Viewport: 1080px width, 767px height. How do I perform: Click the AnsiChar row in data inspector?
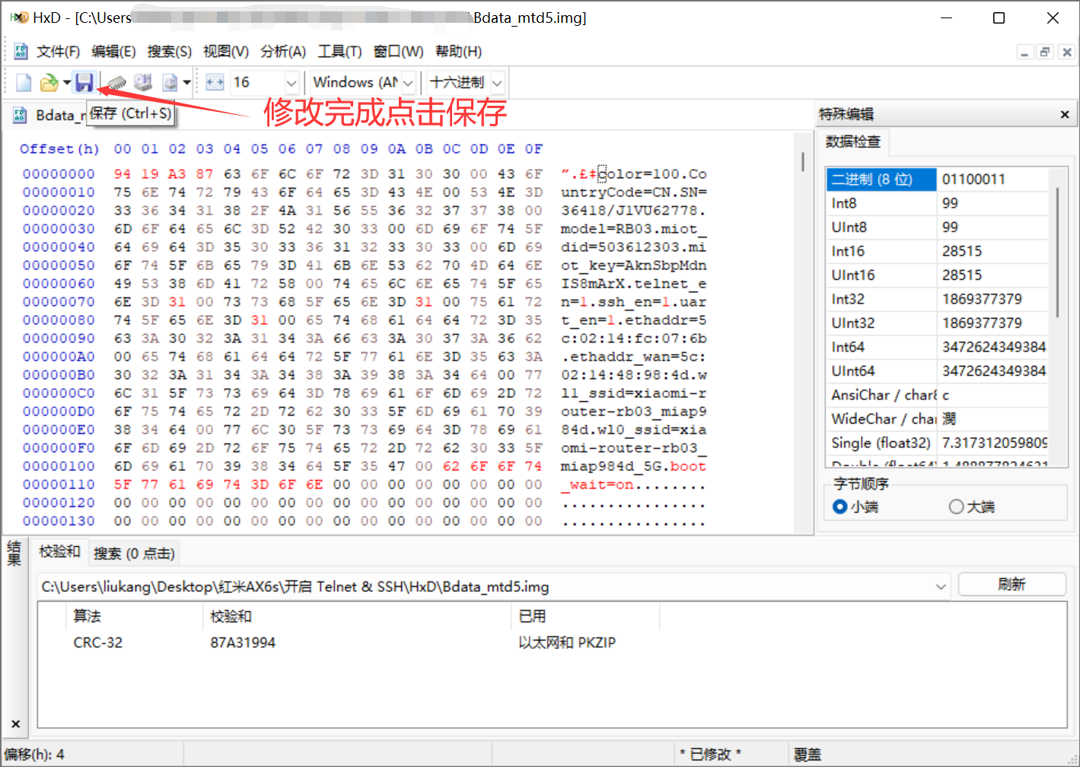pos(937,395)
